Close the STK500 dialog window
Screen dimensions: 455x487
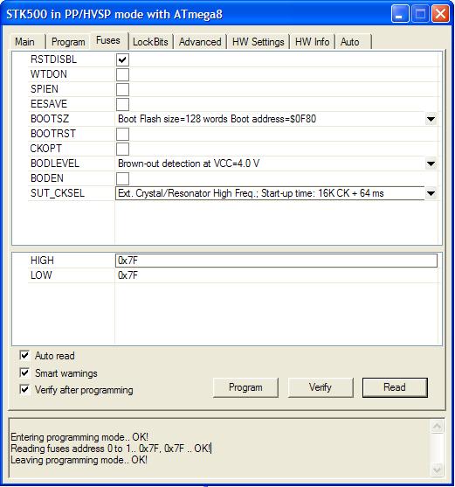pos(440,14)
